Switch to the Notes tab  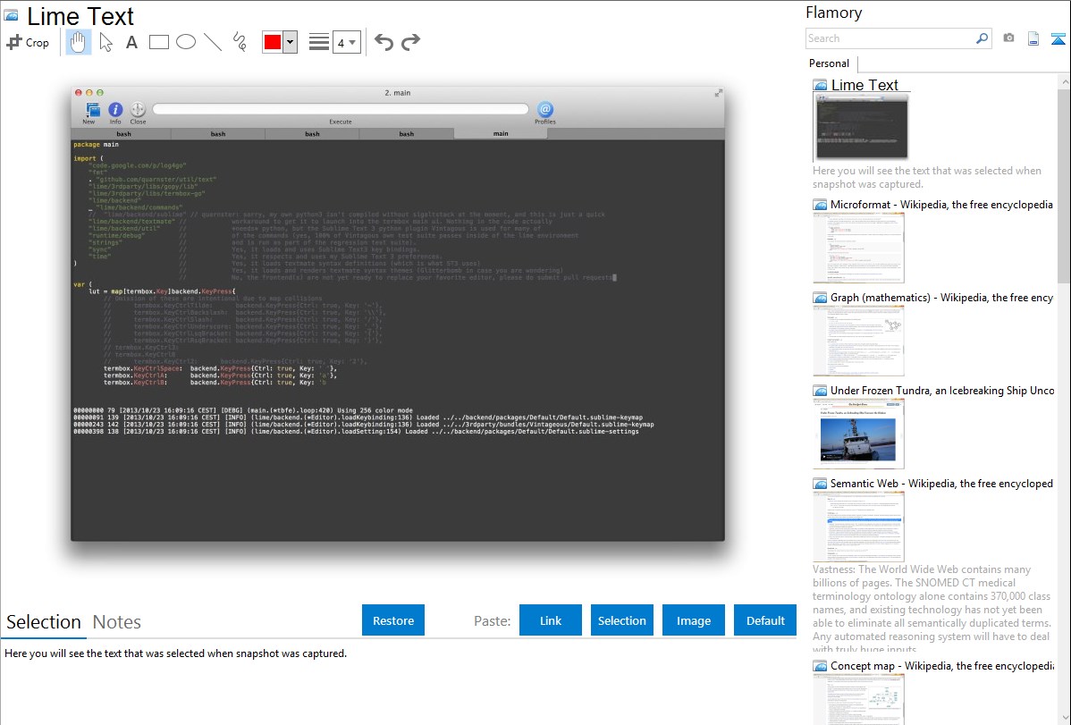click(117, 622)
